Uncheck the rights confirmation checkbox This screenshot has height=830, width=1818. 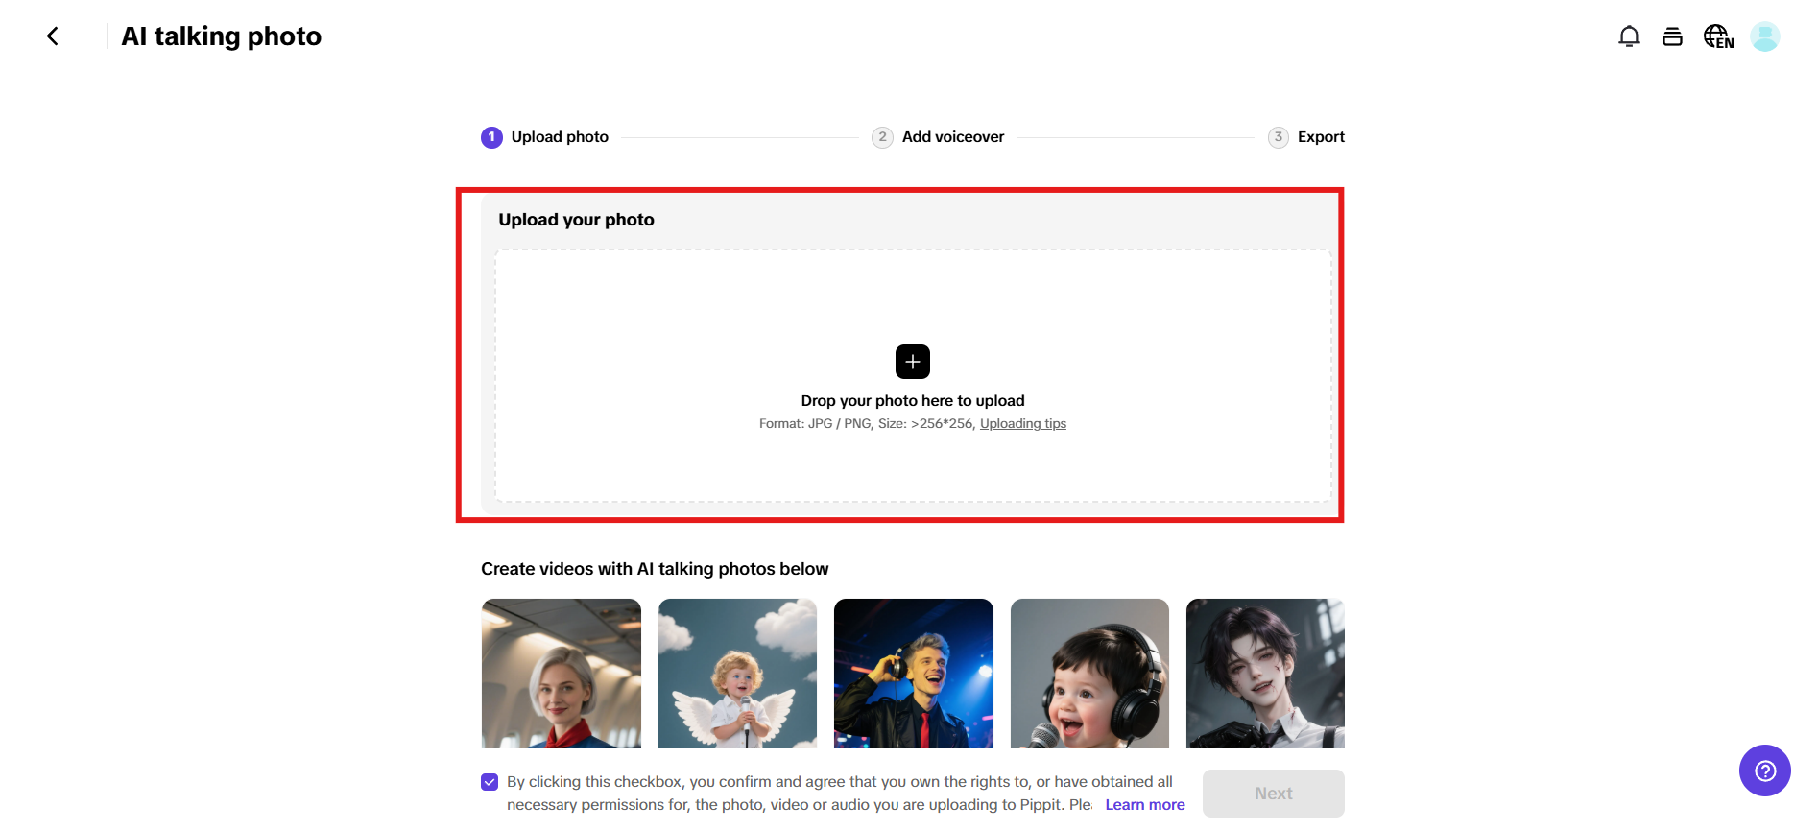pyautogui.click(x=490, y=782)
